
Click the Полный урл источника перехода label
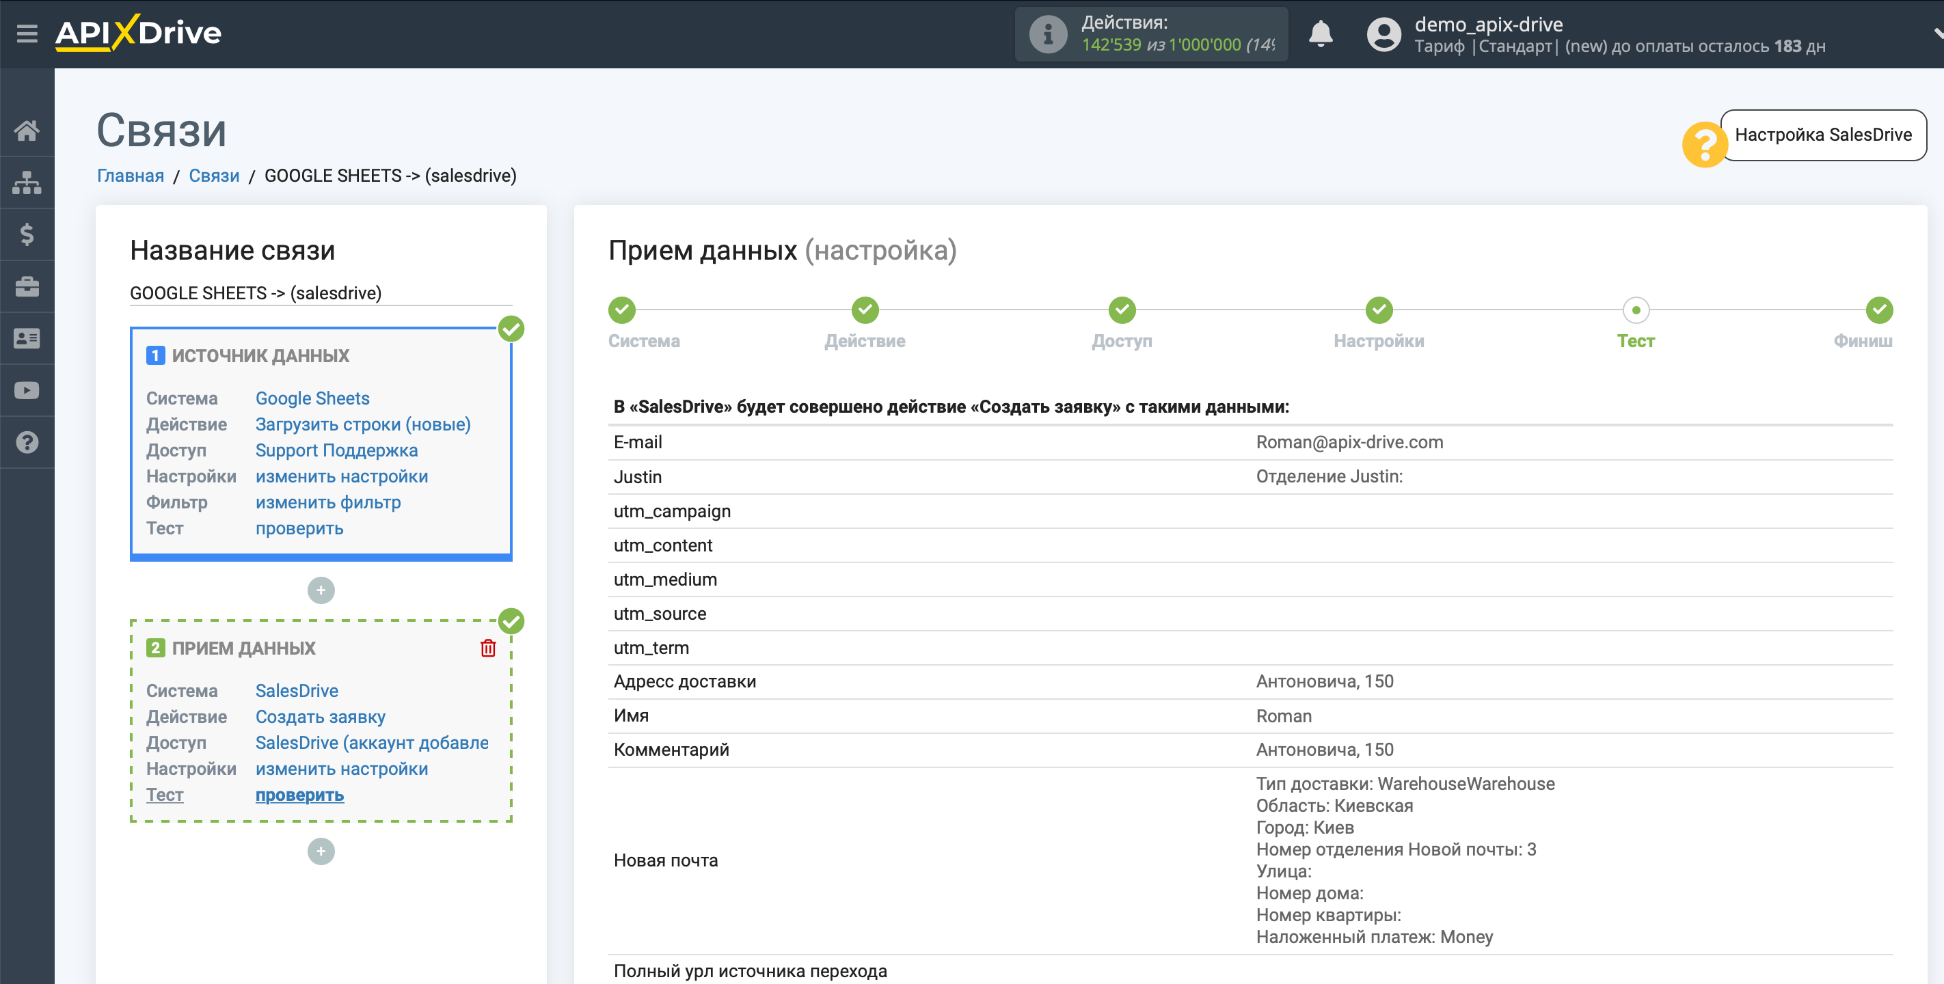click(x=750, y=970)
